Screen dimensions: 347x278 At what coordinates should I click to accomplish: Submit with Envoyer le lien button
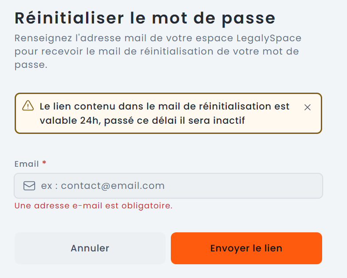coord(246,248)
